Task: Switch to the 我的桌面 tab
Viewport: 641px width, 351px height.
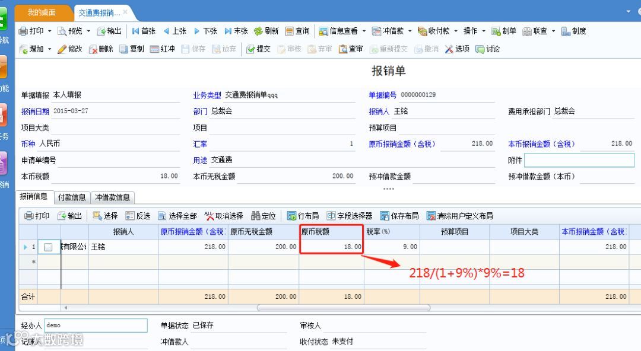Action: (42, 12)
